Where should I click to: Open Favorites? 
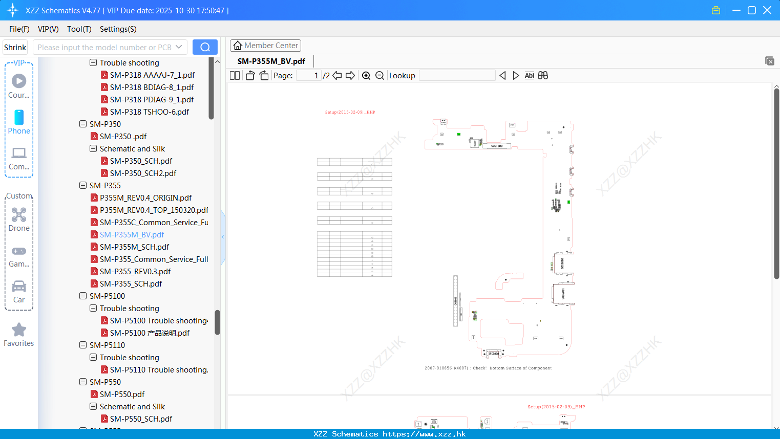click(x=19, y=335)
